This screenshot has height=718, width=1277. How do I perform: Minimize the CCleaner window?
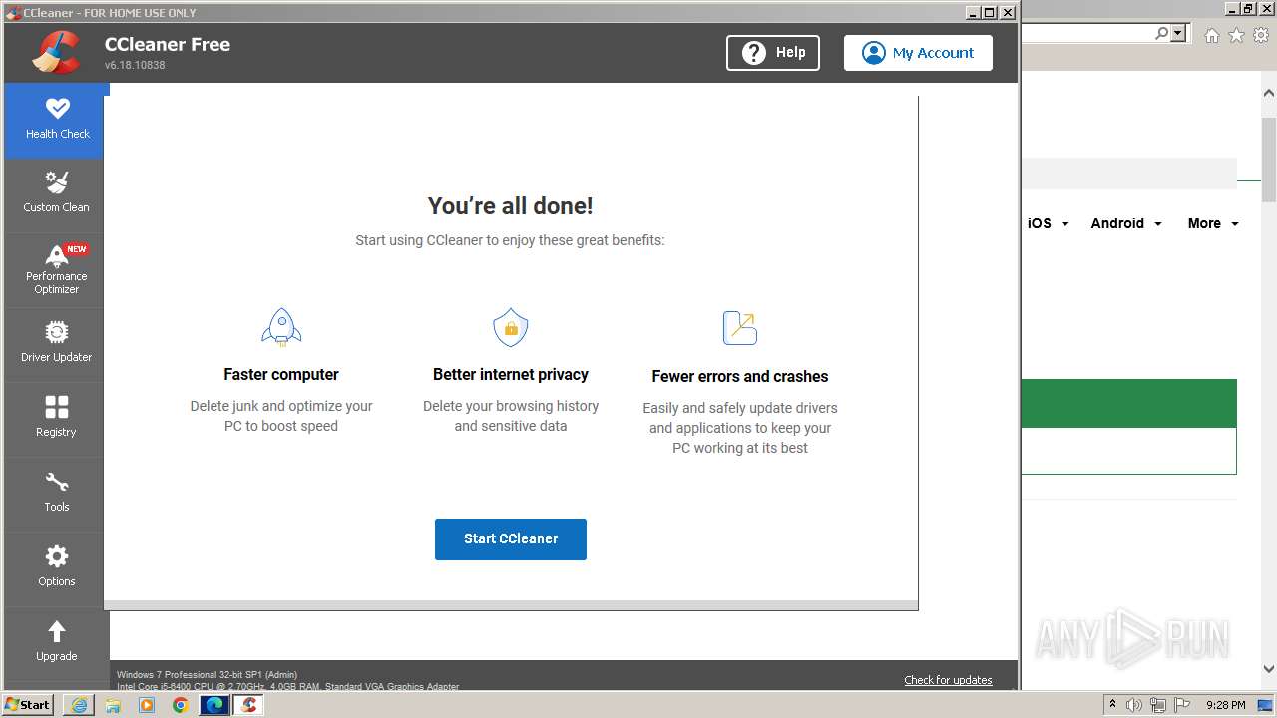click(x=973, y=12)
